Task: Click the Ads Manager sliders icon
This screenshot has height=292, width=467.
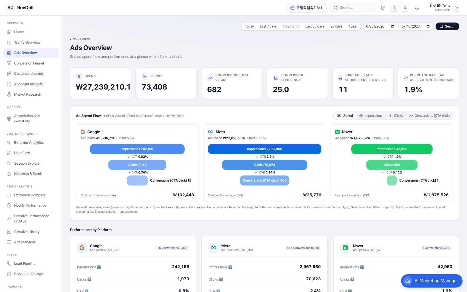Action: click(9, 242)
